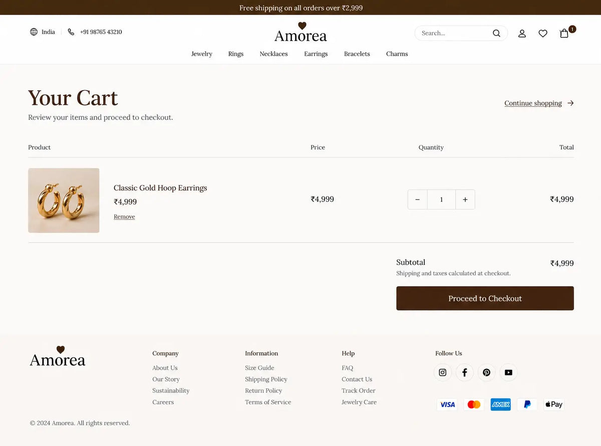Click the Subtotal label

(x=411, y=262)
